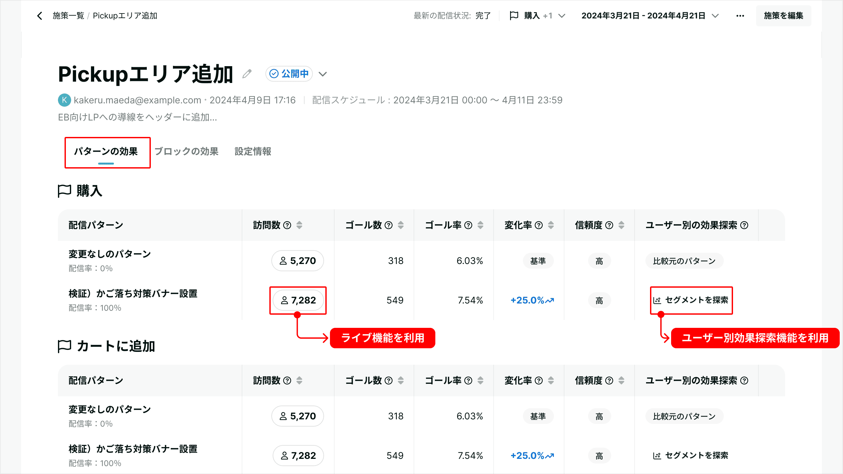
Task: Sort 購入 table by 訪問数 arrows
Action: click(299, 225)
